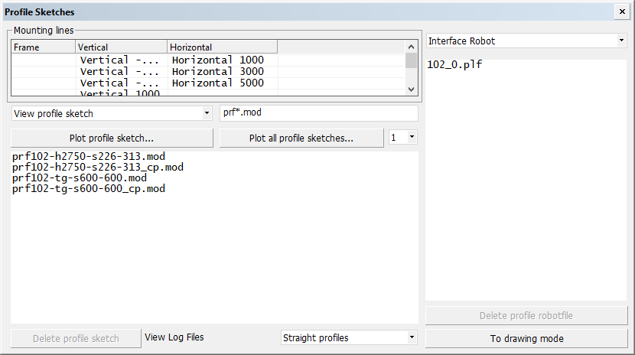Select file prf102-h2750-s226-313.mod
This screenshot has width=635, height=355.
(x=88, y=157)
